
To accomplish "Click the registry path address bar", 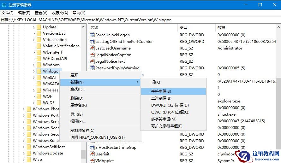I will click(x=140, y=20).
